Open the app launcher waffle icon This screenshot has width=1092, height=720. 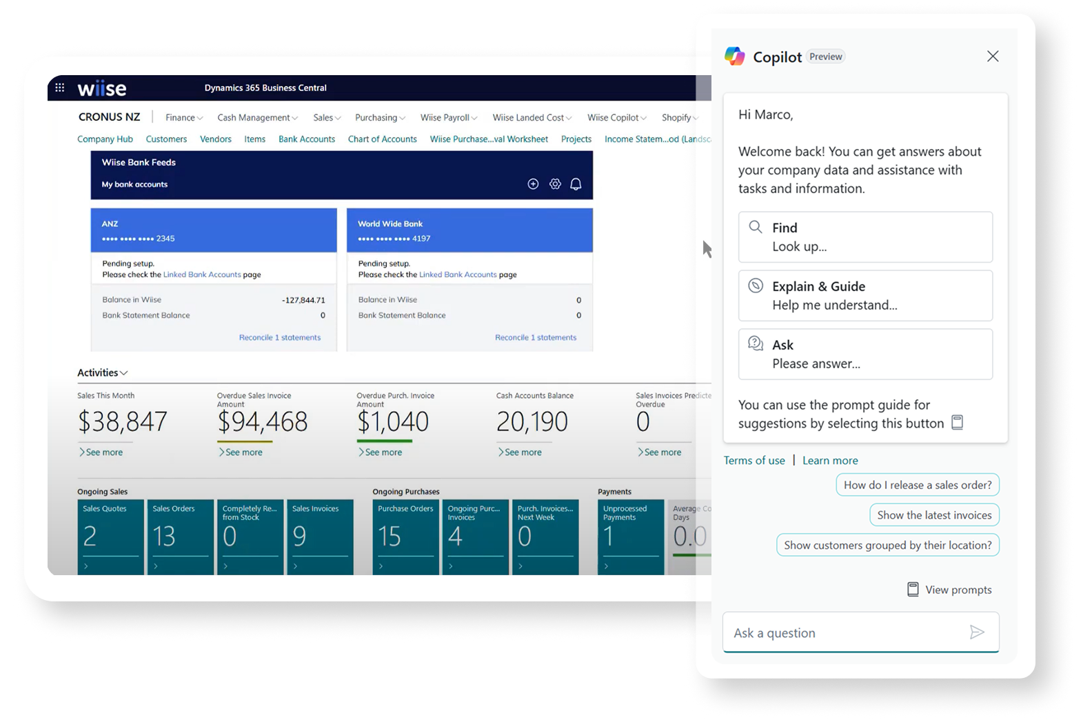[x=60, y=88]
